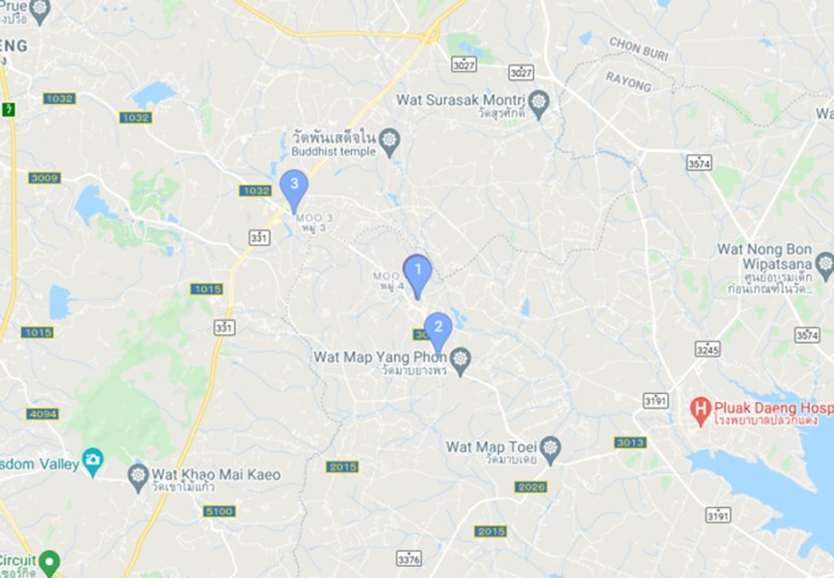The image size is (834, 578).
Task: Click route 5100 road label
Action: tap(219, 511)
